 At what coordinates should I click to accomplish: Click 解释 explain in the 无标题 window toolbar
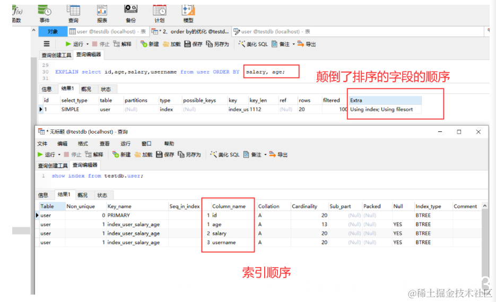[x=94, y=155]
